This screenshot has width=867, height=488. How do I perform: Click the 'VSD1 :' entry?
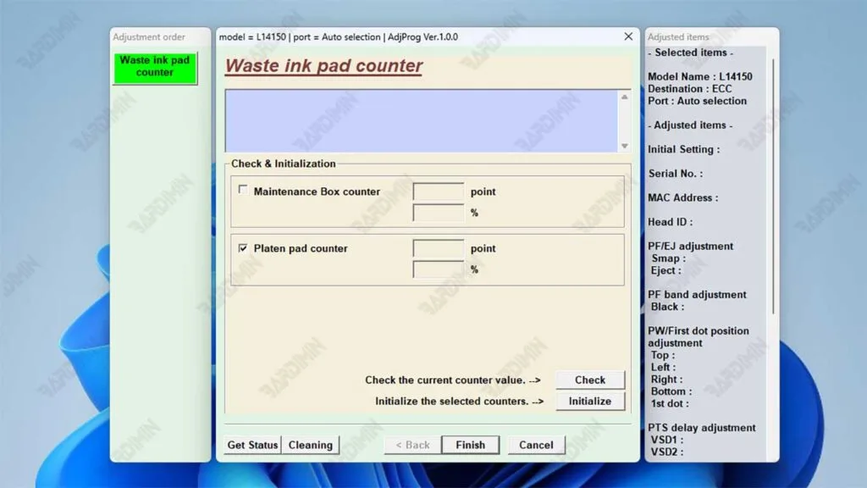tap(667, 440)
